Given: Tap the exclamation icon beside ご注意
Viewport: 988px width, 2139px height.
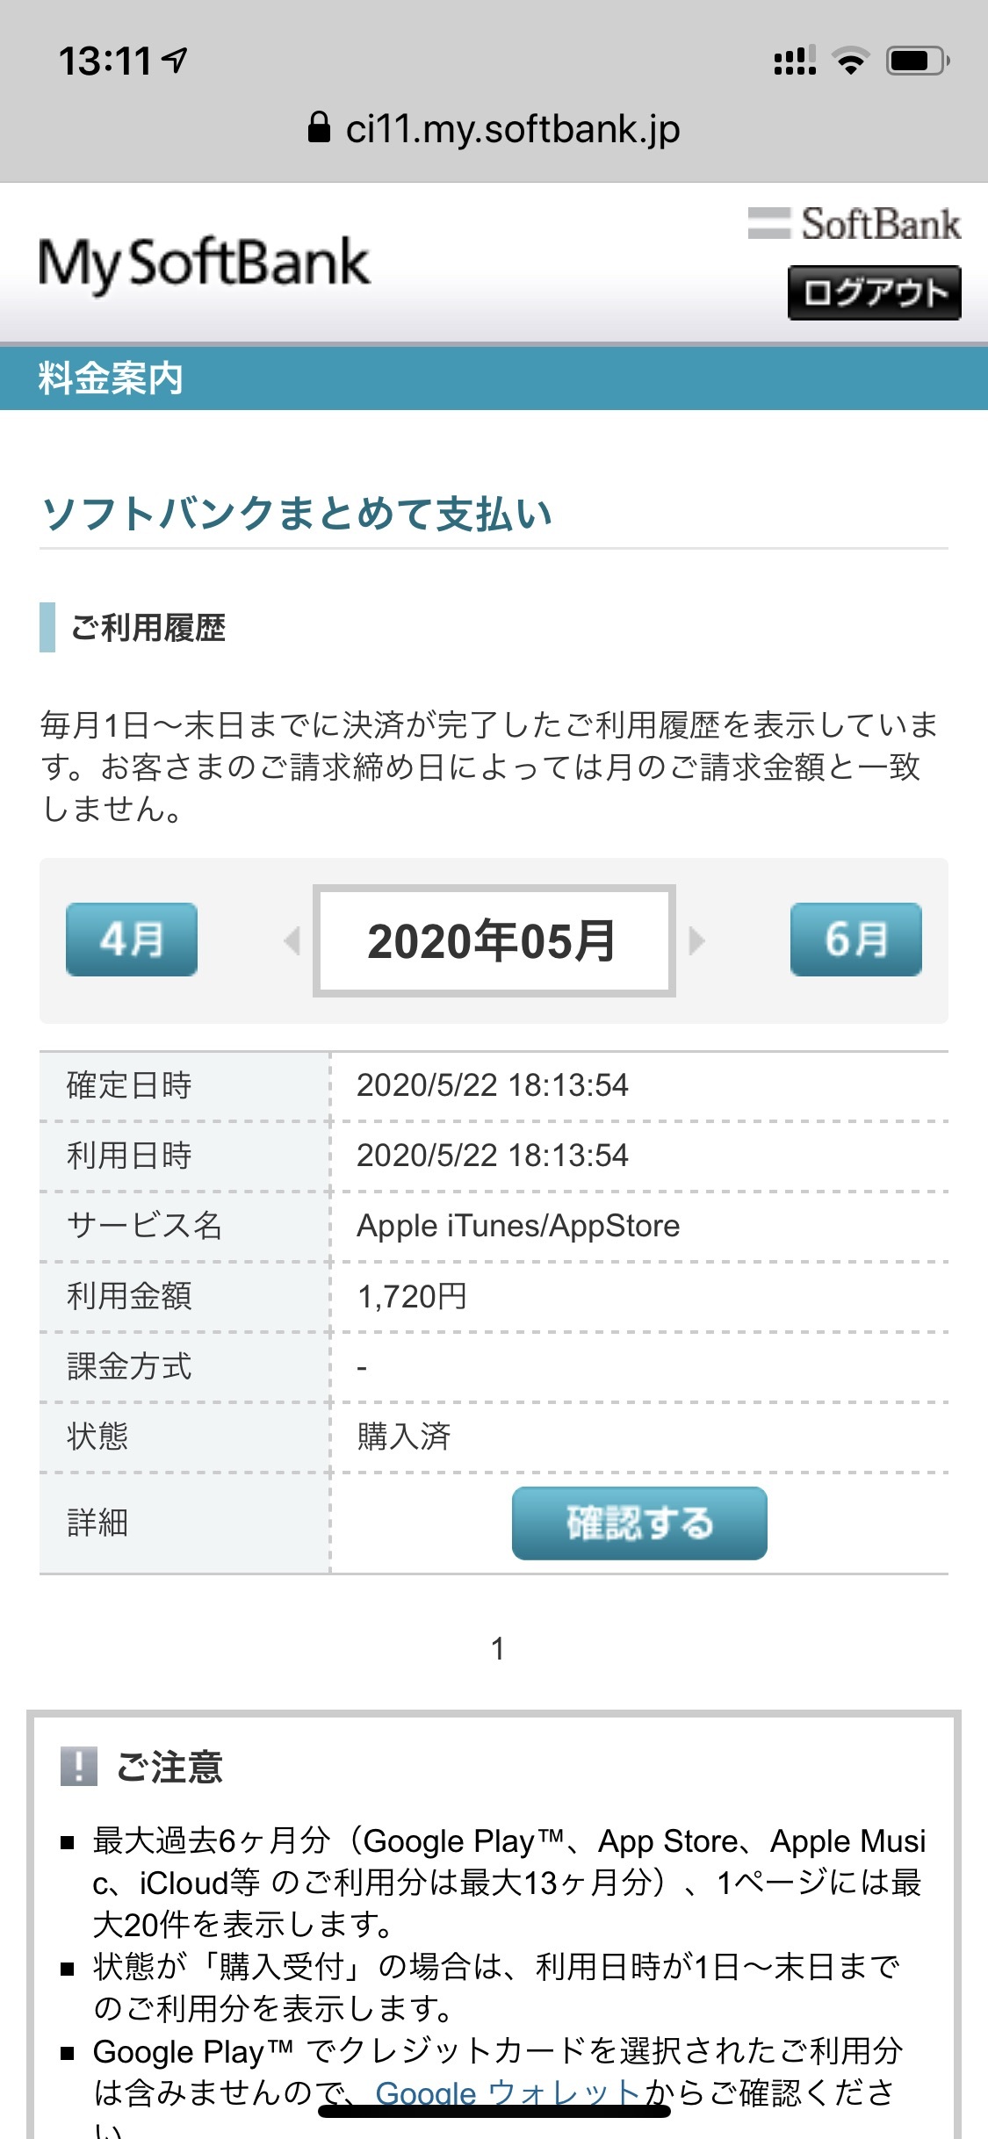Looking at the screenshot, I should coord(78,1767).
